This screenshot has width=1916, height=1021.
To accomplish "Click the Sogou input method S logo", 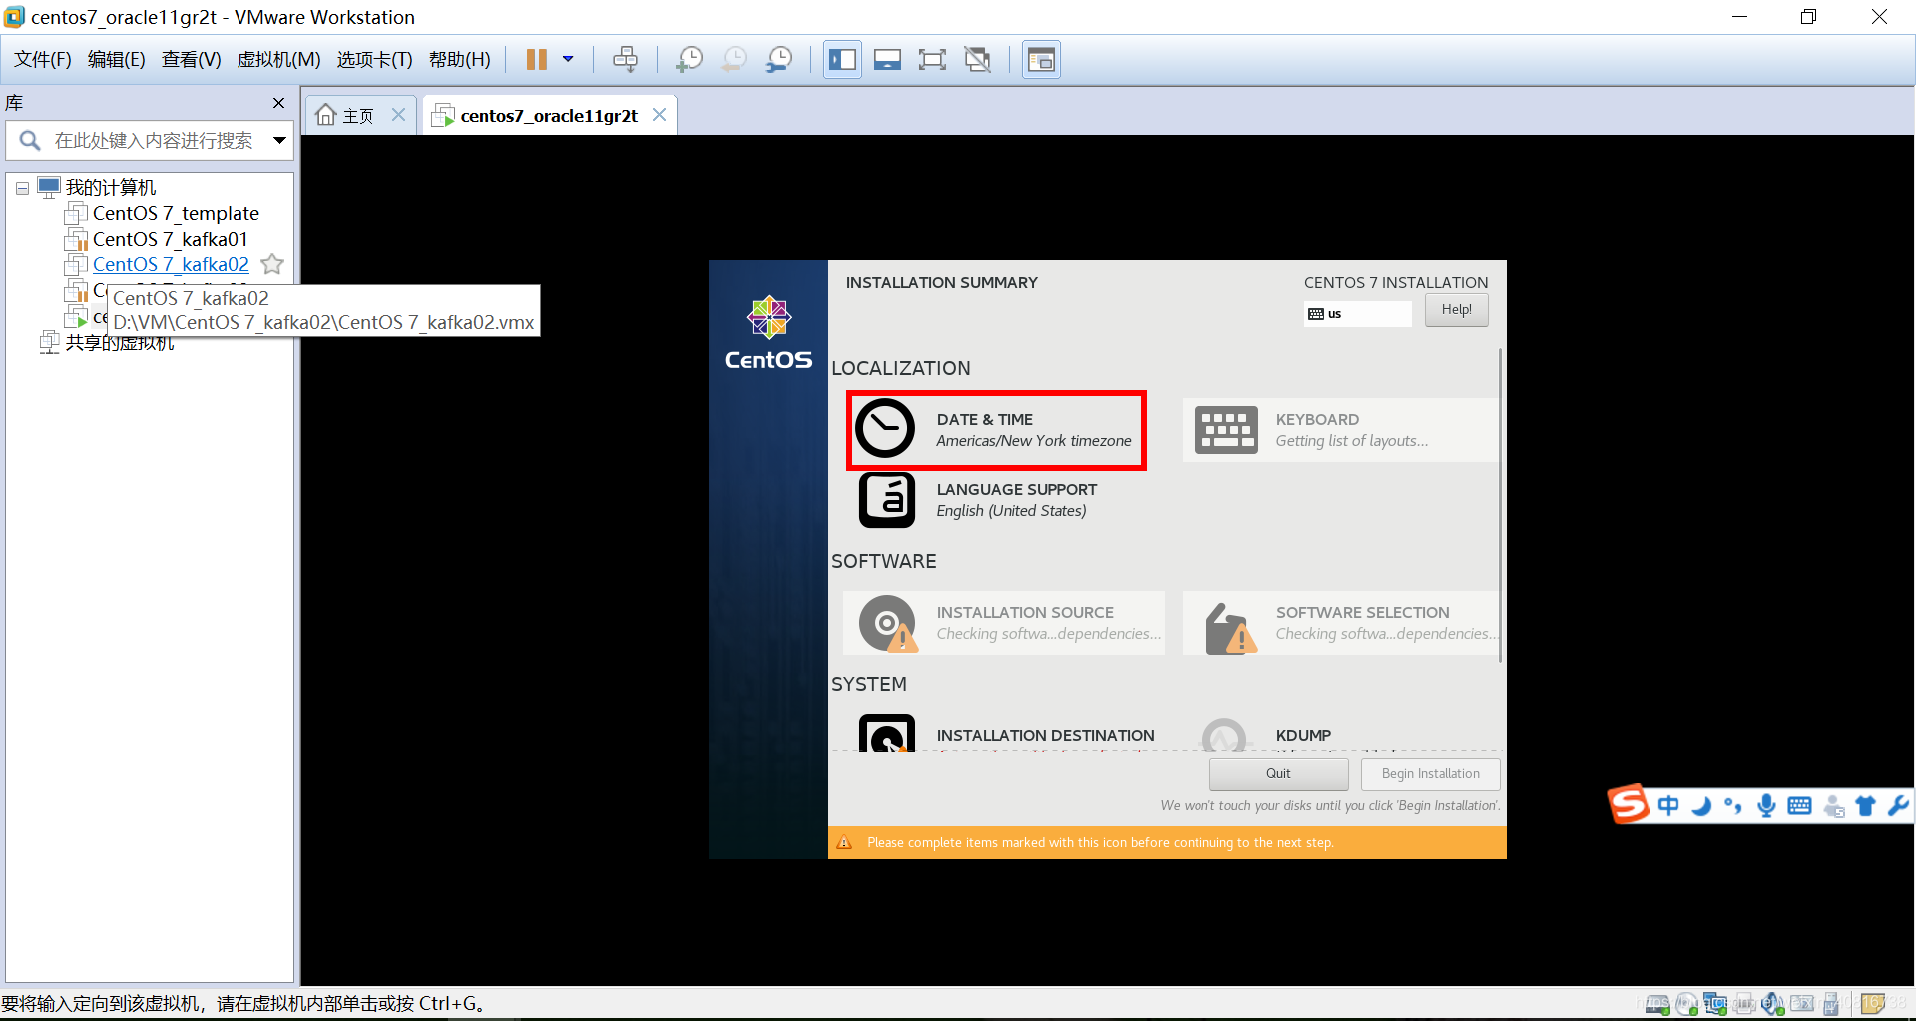I will [x=1629, y=804].
